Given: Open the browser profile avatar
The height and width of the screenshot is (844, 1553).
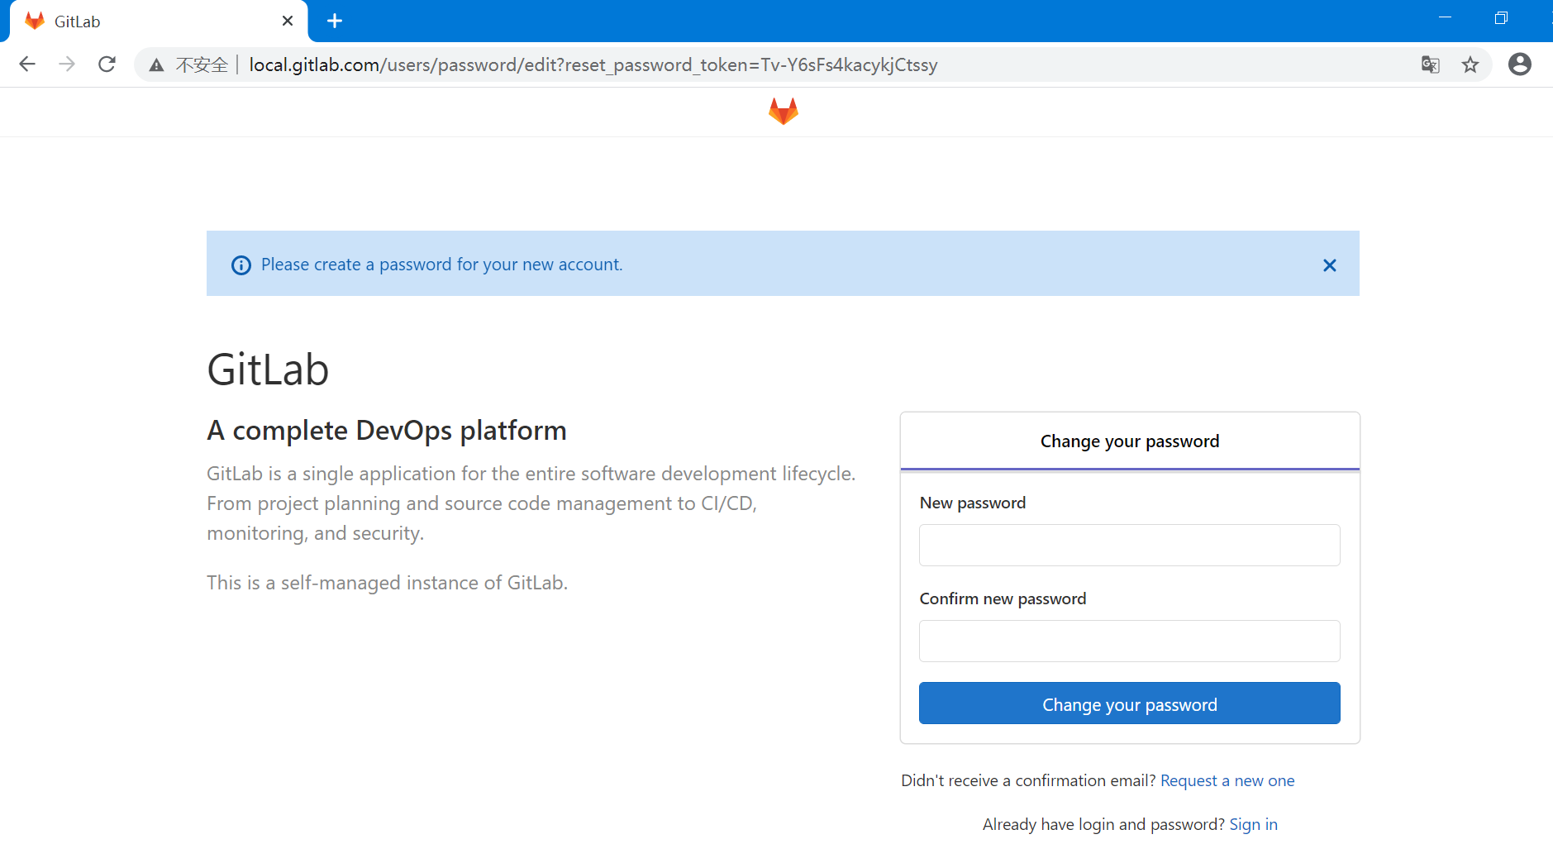Looking at the screenshot, I should point(1519,64).
